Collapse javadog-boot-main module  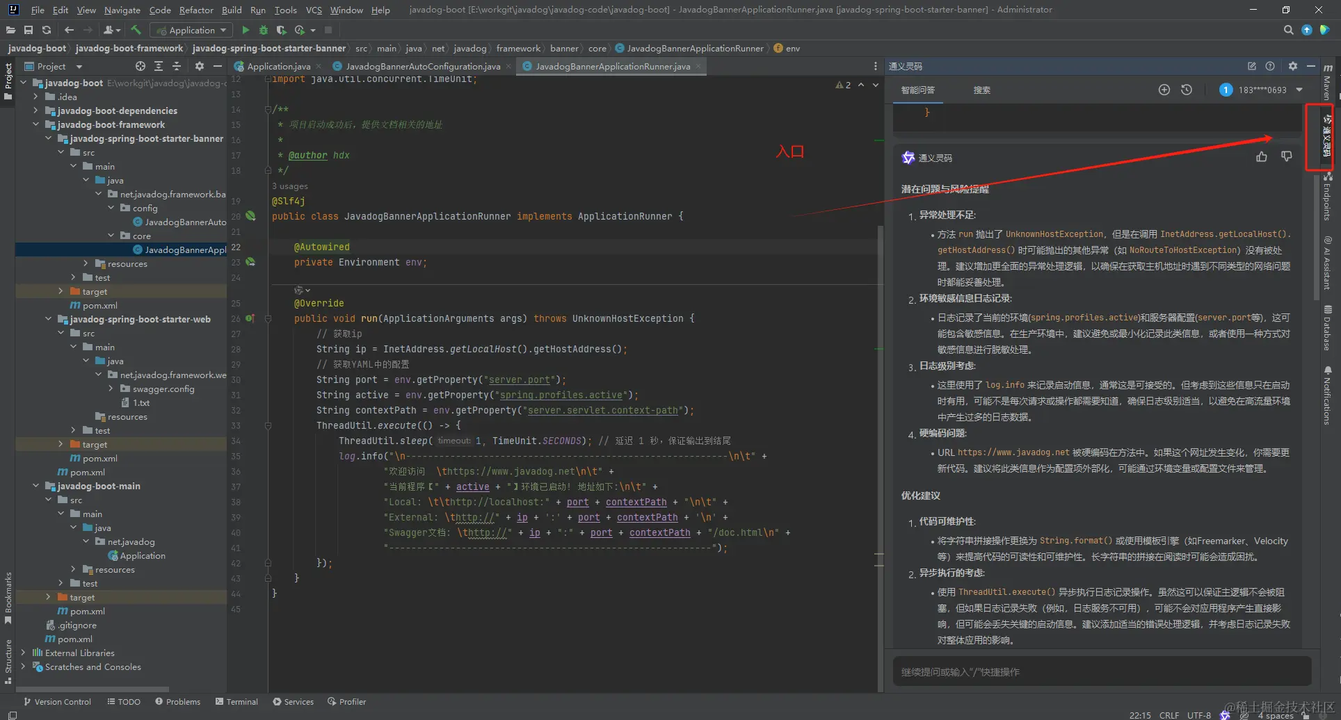pyautogui.click(x=35, y=486)
